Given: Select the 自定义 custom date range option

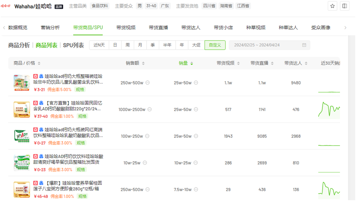Looking at the screenshot, I should coord(215,45).
